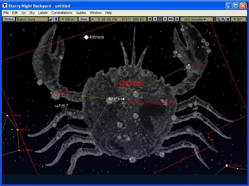This screenshot has width=249, height=186.
Task: Minimize the Starry Night window
Action: (x=229, y=6)
